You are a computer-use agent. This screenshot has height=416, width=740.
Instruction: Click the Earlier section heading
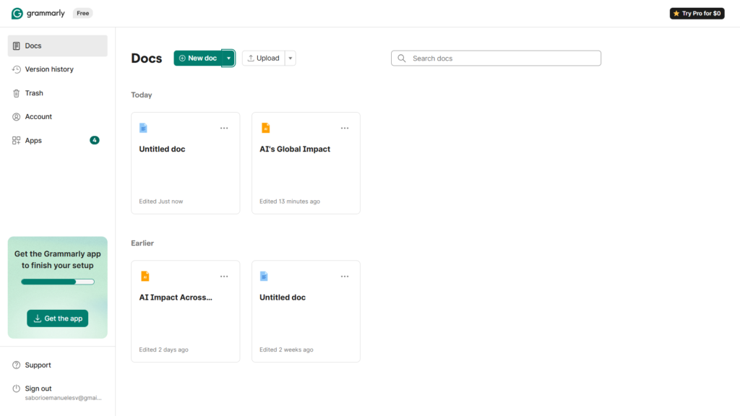(x=142, y=243)
